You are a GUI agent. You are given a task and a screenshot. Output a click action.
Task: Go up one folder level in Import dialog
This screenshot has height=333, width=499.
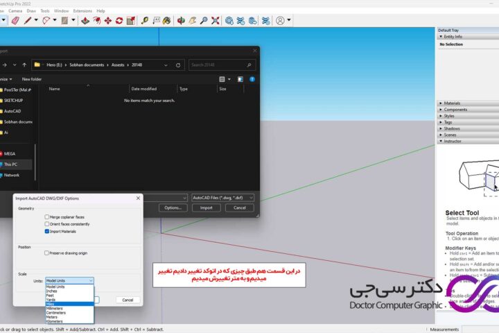click(x=24, y=65)
